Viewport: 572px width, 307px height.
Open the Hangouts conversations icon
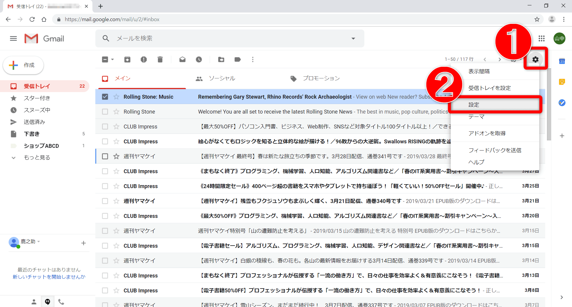pos(48,302)
